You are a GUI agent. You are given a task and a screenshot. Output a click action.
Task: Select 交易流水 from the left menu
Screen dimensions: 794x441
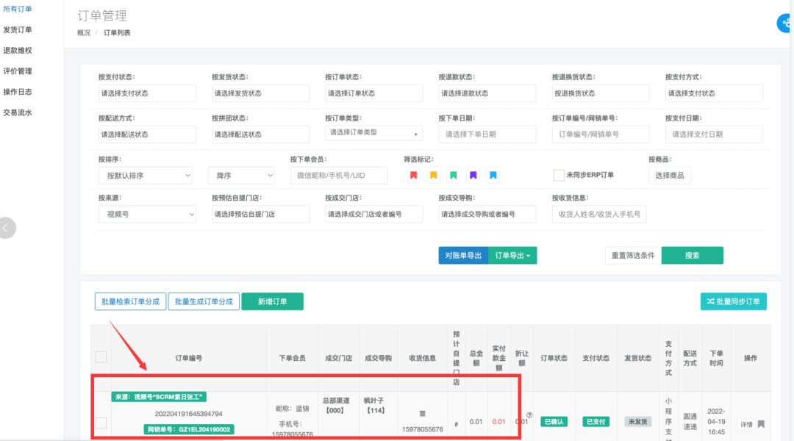[x=19, y=112]
